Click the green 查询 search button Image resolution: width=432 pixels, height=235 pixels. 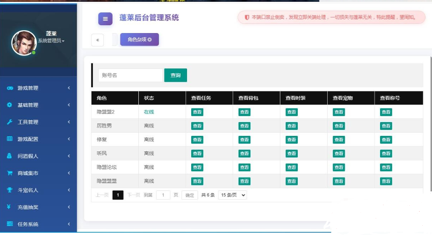(176, 75)
